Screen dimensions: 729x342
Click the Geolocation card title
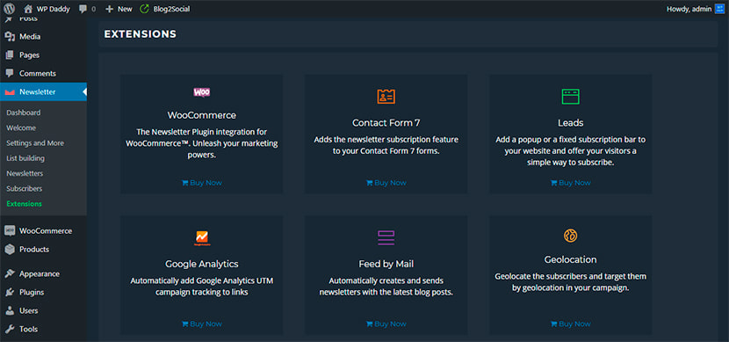point(570,259)
